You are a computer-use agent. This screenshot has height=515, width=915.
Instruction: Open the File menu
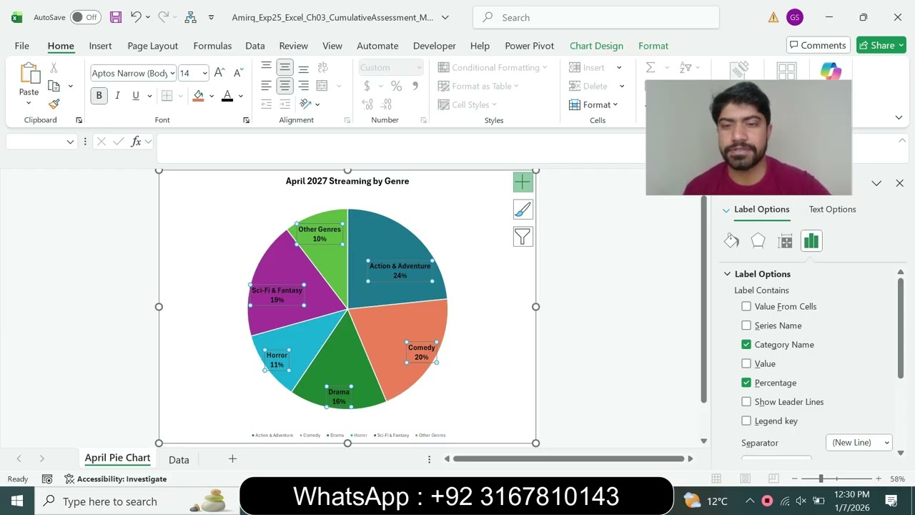pos(22,46)
